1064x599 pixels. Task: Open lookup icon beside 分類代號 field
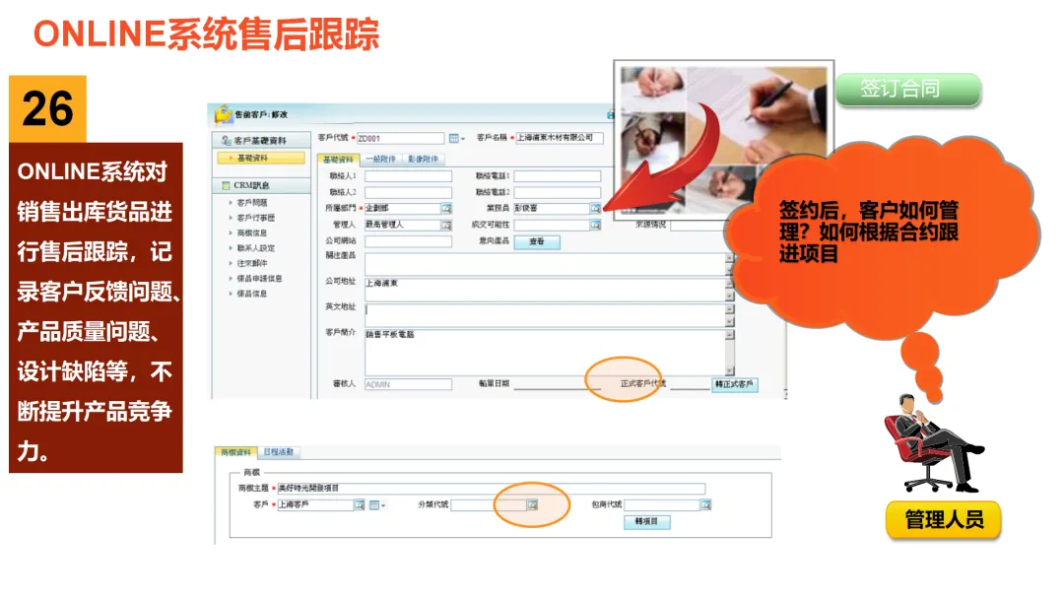532,504
